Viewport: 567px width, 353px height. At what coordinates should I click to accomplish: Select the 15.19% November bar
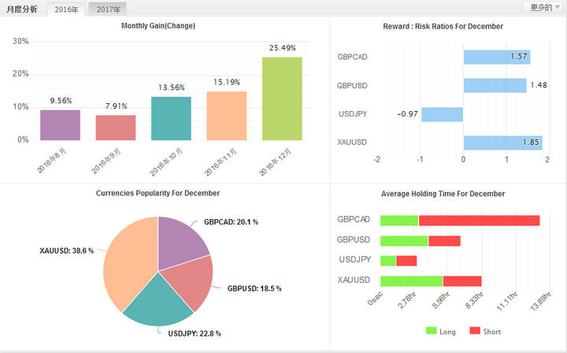[227, 116]
